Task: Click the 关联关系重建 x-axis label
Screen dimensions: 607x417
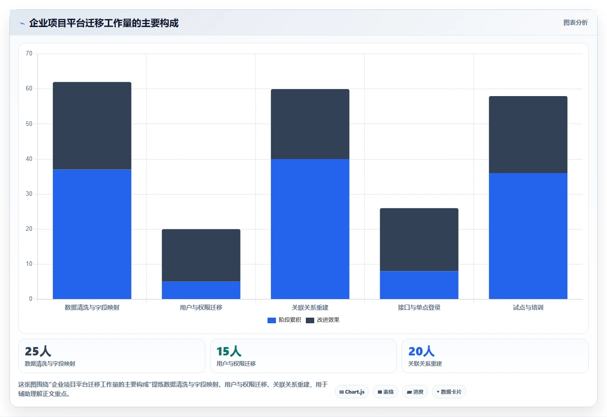Action: pyautogui.click(x=310, y=308)
